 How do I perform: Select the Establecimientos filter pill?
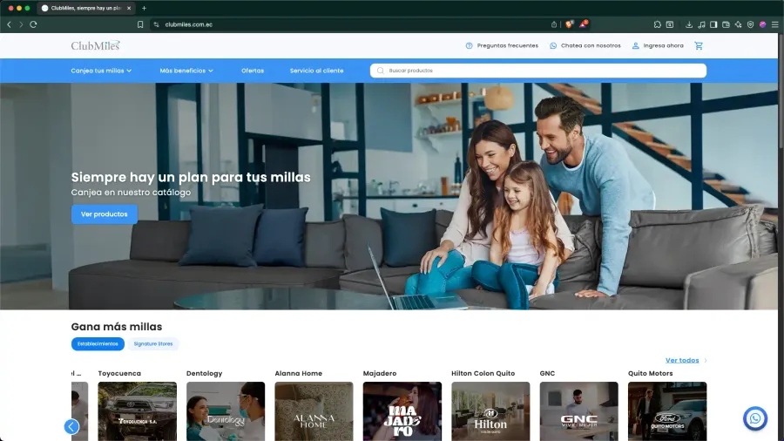pyautogui.click(x=98, y=344)
